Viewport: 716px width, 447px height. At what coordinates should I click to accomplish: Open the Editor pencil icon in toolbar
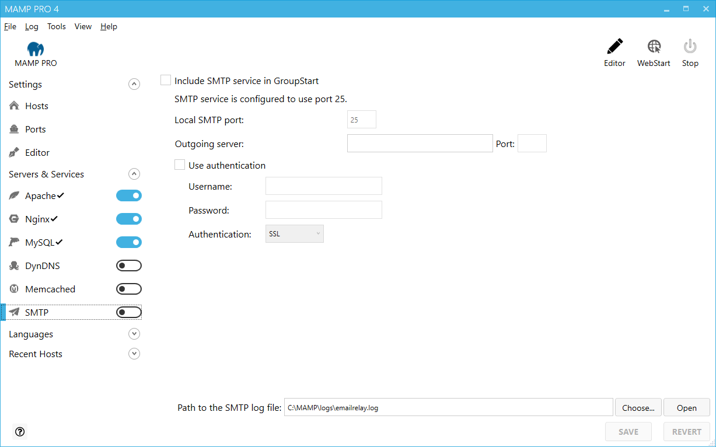pyautogui.click(x=614, y=47)
